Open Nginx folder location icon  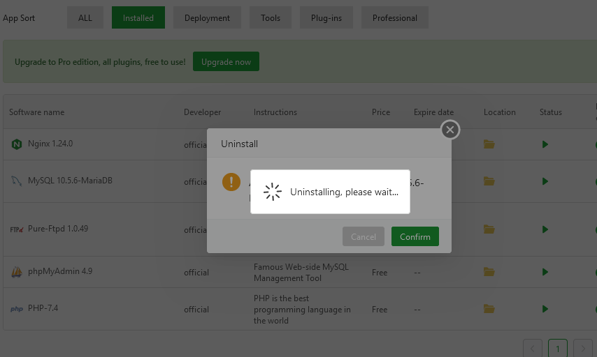coord(489,144)
